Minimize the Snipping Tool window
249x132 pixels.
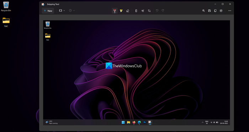215,4
